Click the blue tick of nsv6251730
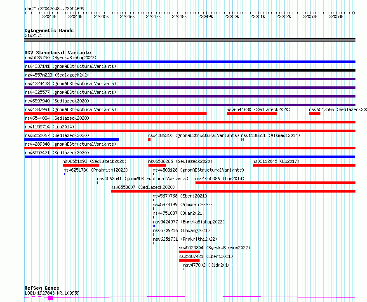 click(x=64, y=174)
